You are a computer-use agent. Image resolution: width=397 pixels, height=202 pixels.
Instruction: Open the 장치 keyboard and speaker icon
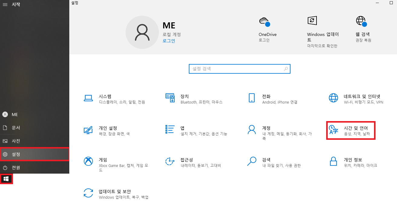pos(170,98)
